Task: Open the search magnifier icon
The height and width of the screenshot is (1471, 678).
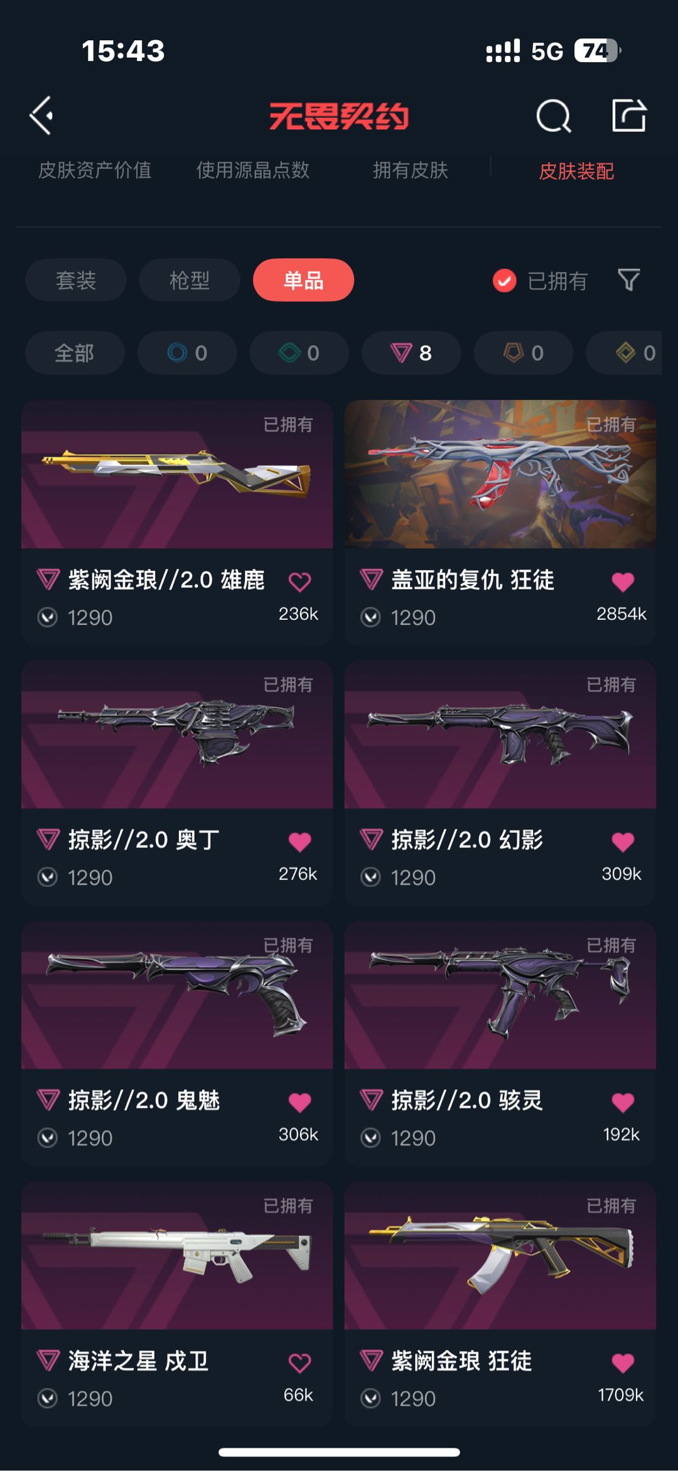Action: coord(553,116)
